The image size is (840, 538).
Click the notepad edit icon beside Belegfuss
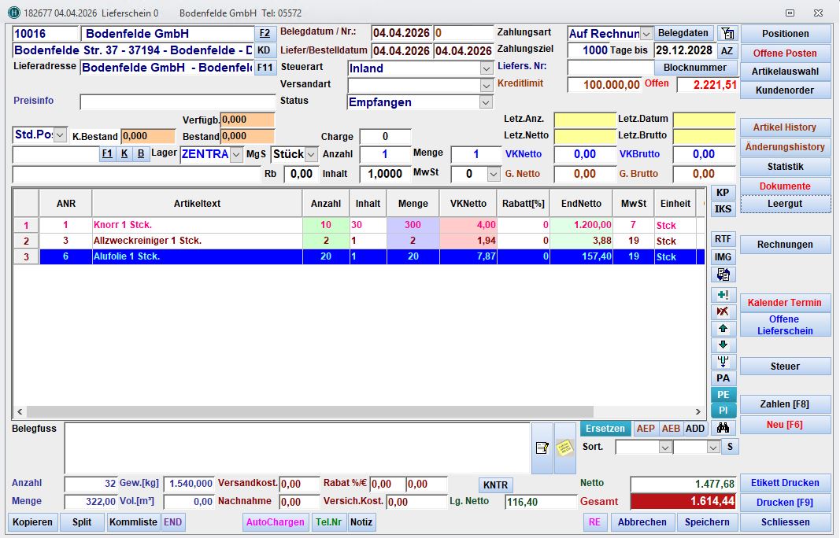[542, 448]
